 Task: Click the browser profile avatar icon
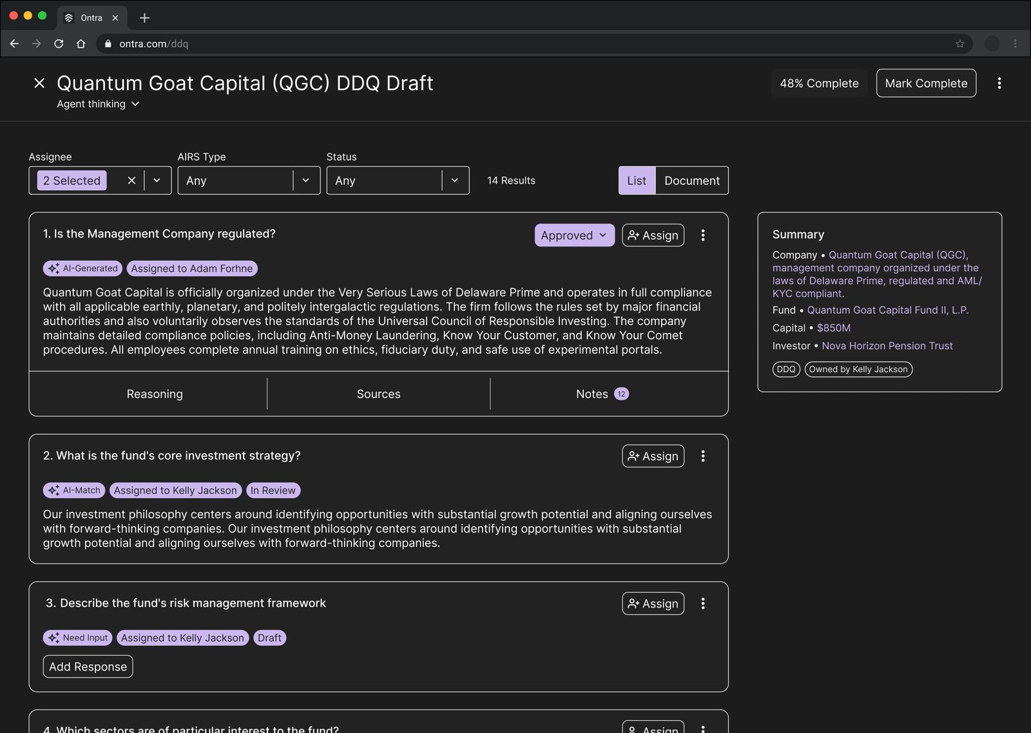[992, 44]
